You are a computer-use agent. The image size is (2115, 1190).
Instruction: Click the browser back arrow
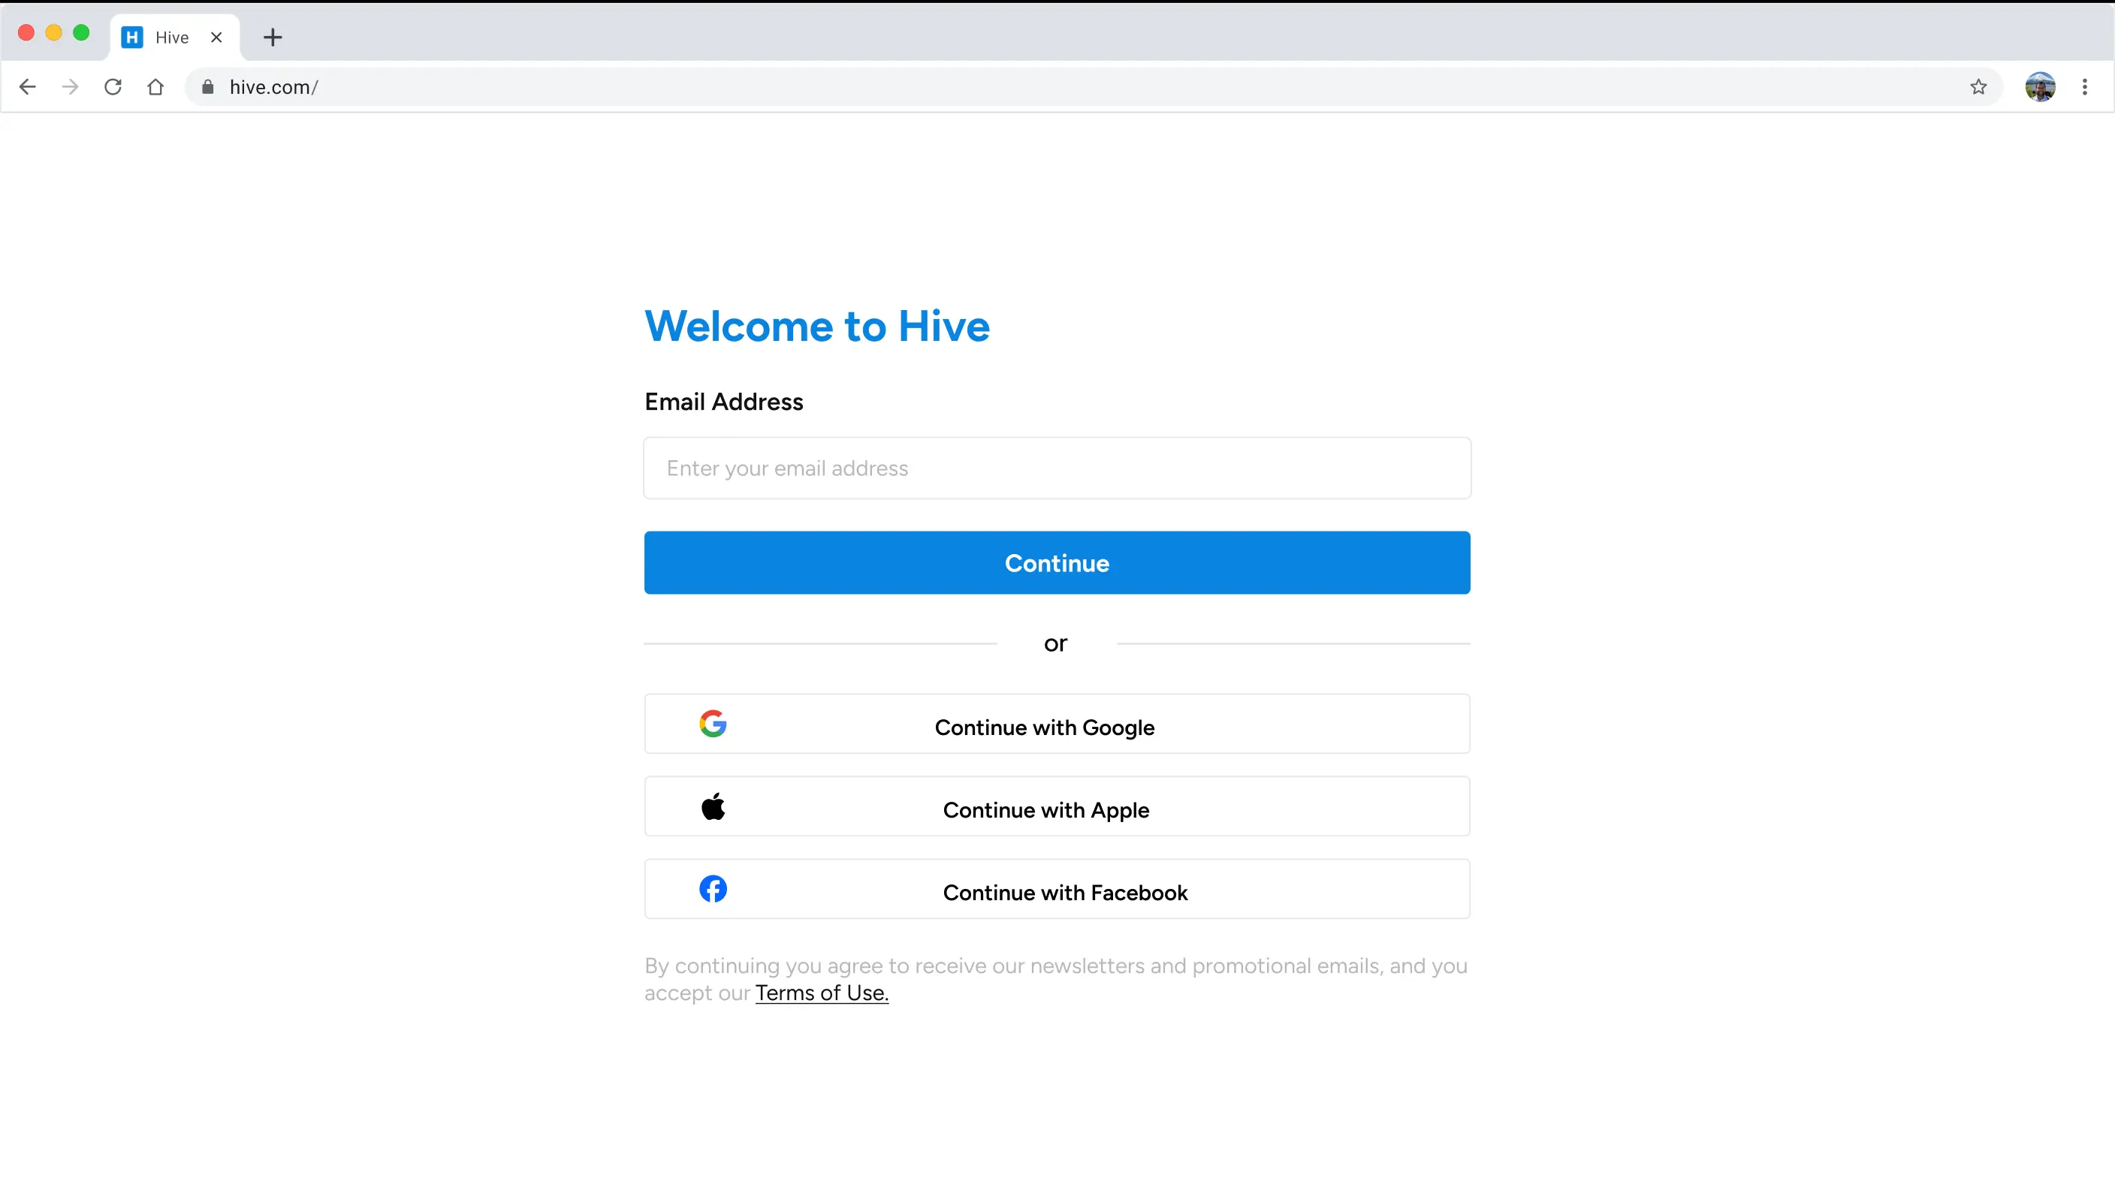[27, 87]
